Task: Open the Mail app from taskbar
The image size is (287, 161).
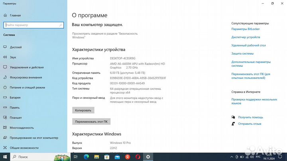Action: click(x=117, y=157)
